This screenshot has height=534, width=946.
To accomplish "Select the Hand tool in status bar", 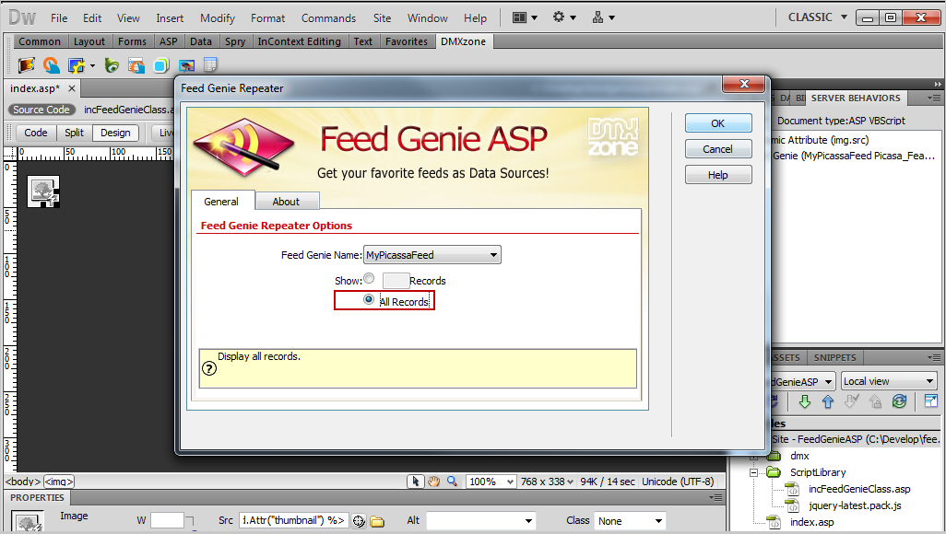I will [x=433, y=481].
